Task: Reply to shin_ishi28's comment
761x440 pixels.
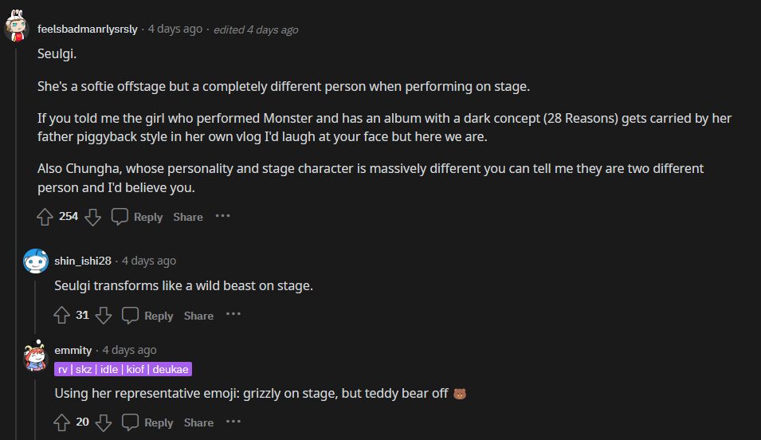Action: 147,315
